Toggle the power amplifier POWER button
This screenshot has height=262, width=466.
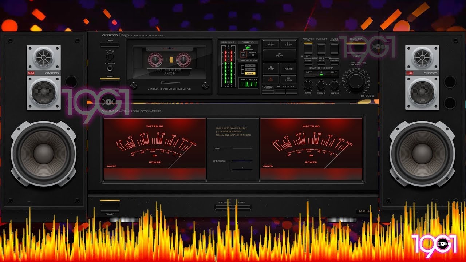tap(110, 206)
